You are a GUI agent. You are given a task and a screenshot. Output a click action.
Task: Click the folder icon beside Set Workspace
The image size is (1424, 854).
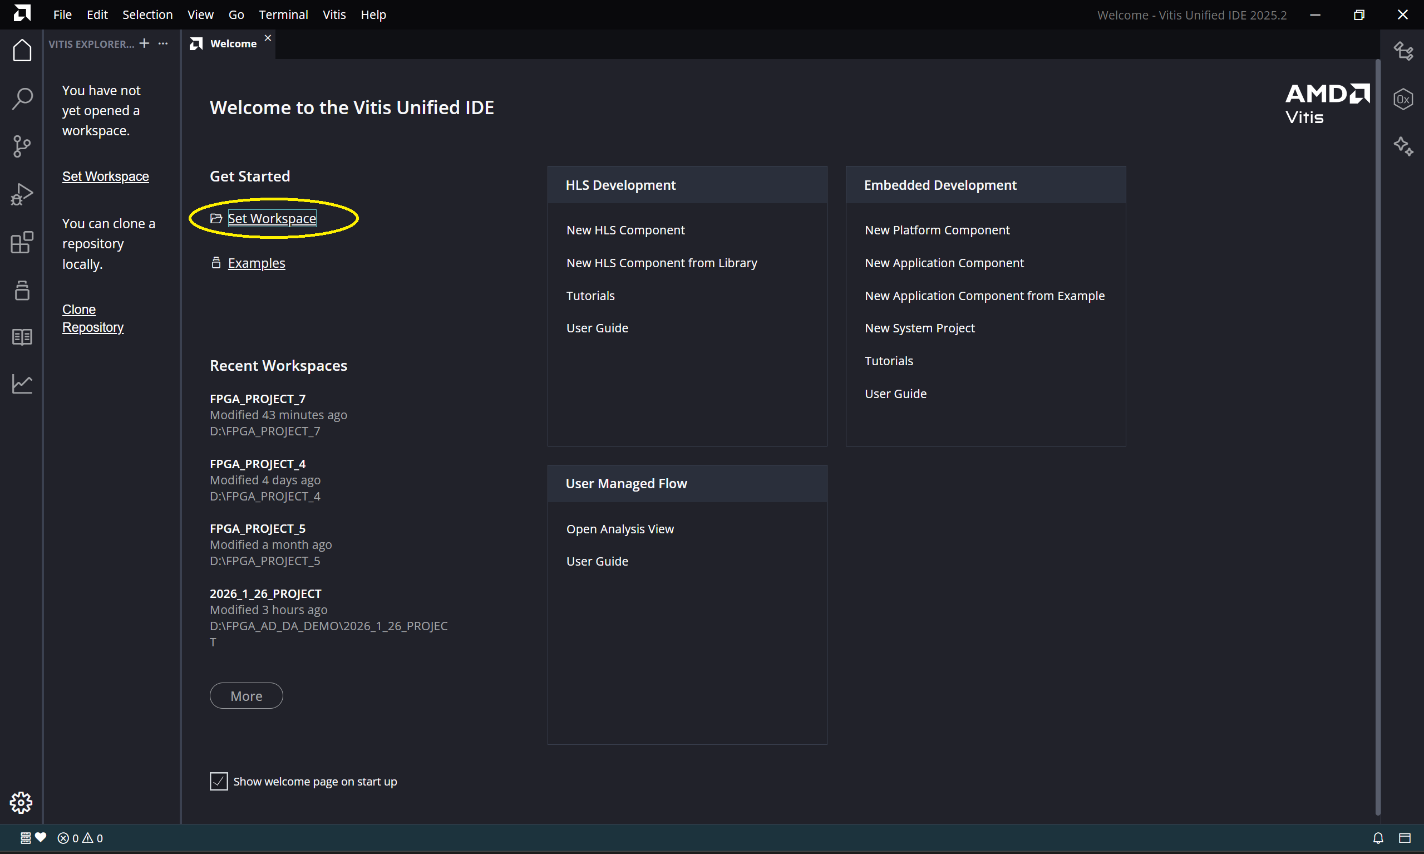[216, 219]
